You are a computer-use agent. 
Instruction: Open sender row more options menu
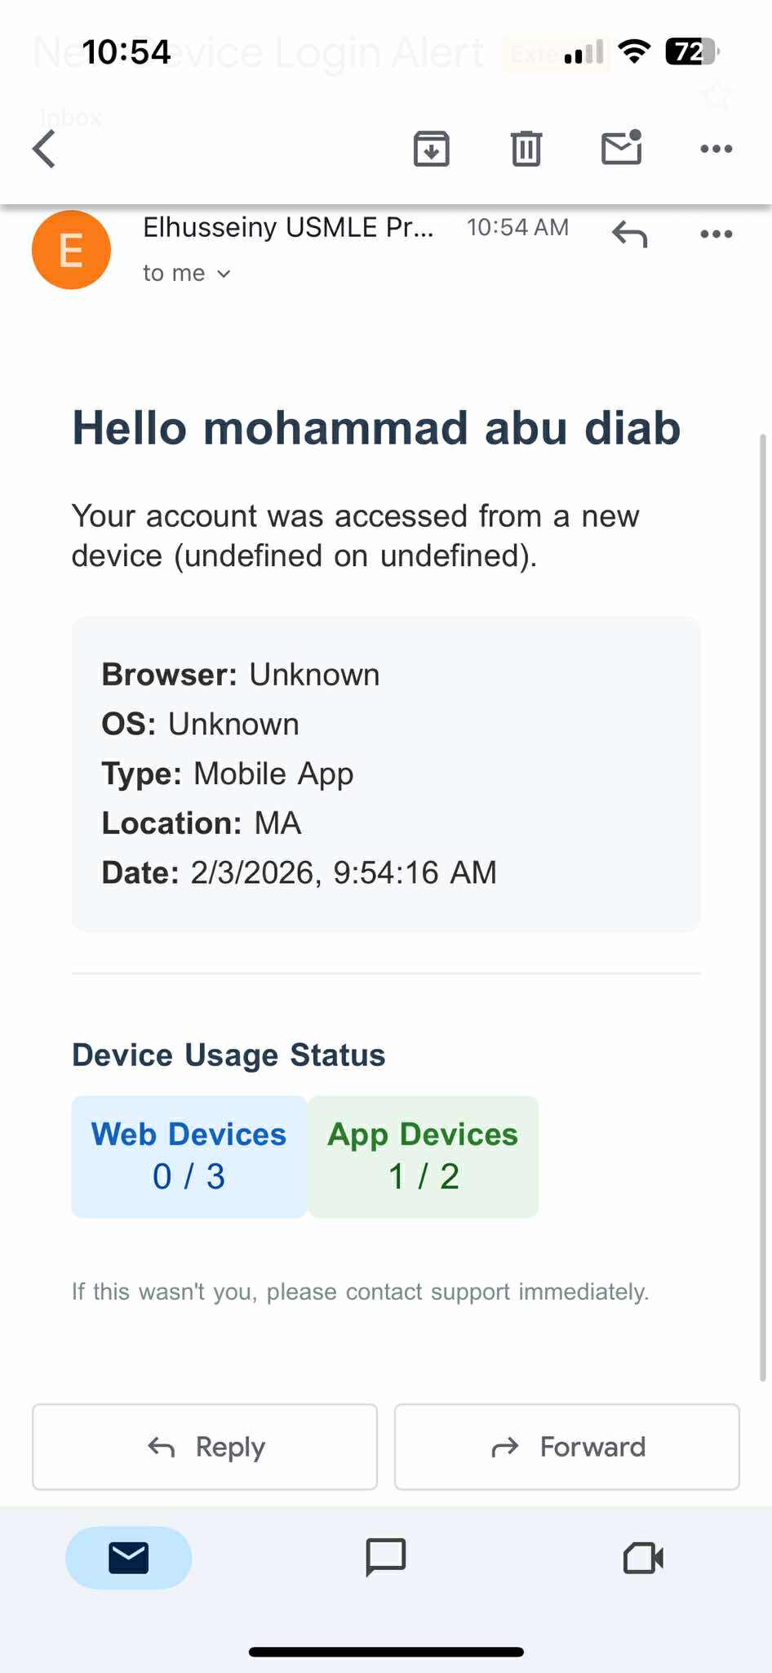[x=716, y=234]
